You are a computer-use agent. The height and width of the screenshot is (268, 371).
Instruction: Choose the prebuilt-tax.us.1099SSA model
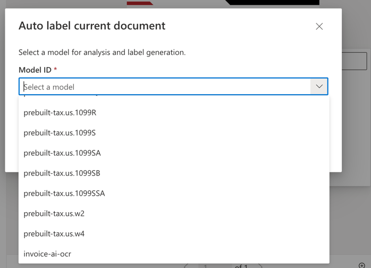pos(64,194)
